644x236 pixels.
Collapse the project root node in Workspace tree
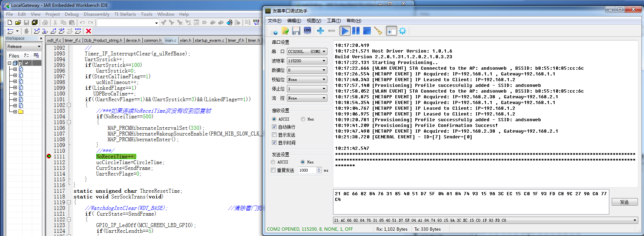pyautogui.click(x=9, y=63)
